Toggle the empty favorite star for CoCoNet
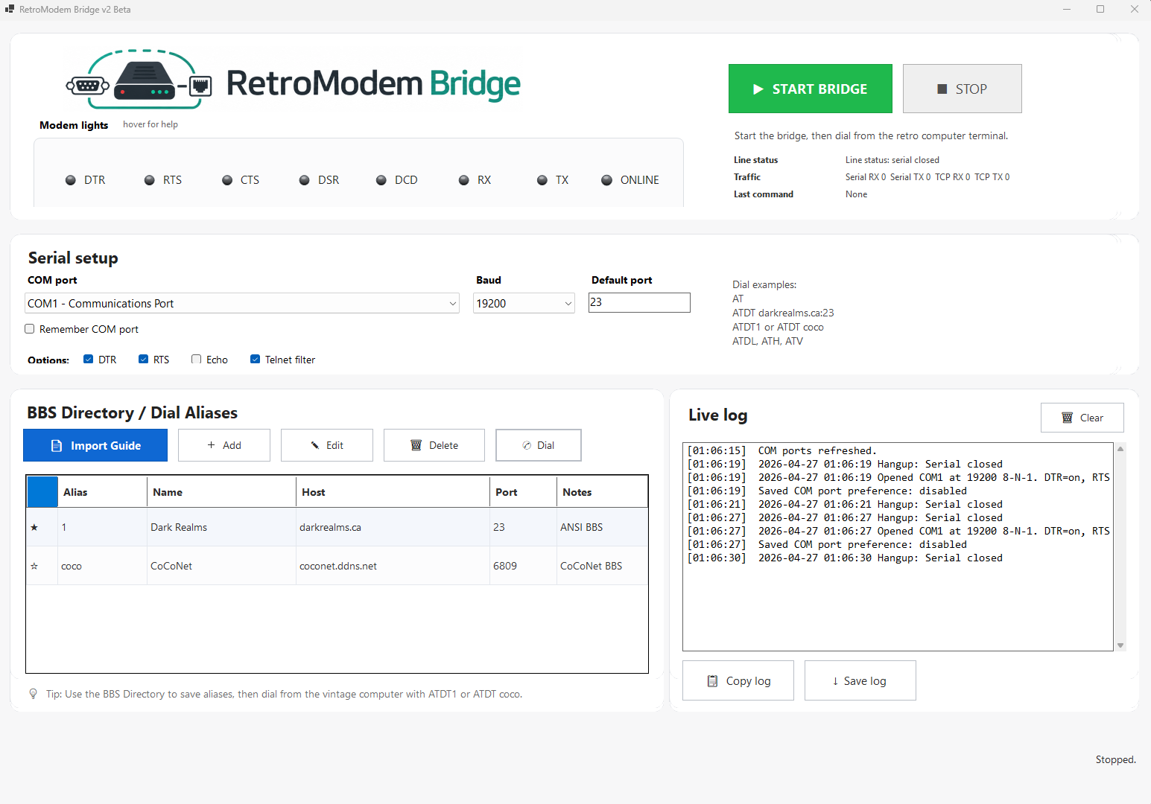The image size is (1151, 804). pyautogui.click(x=34, y=566)
